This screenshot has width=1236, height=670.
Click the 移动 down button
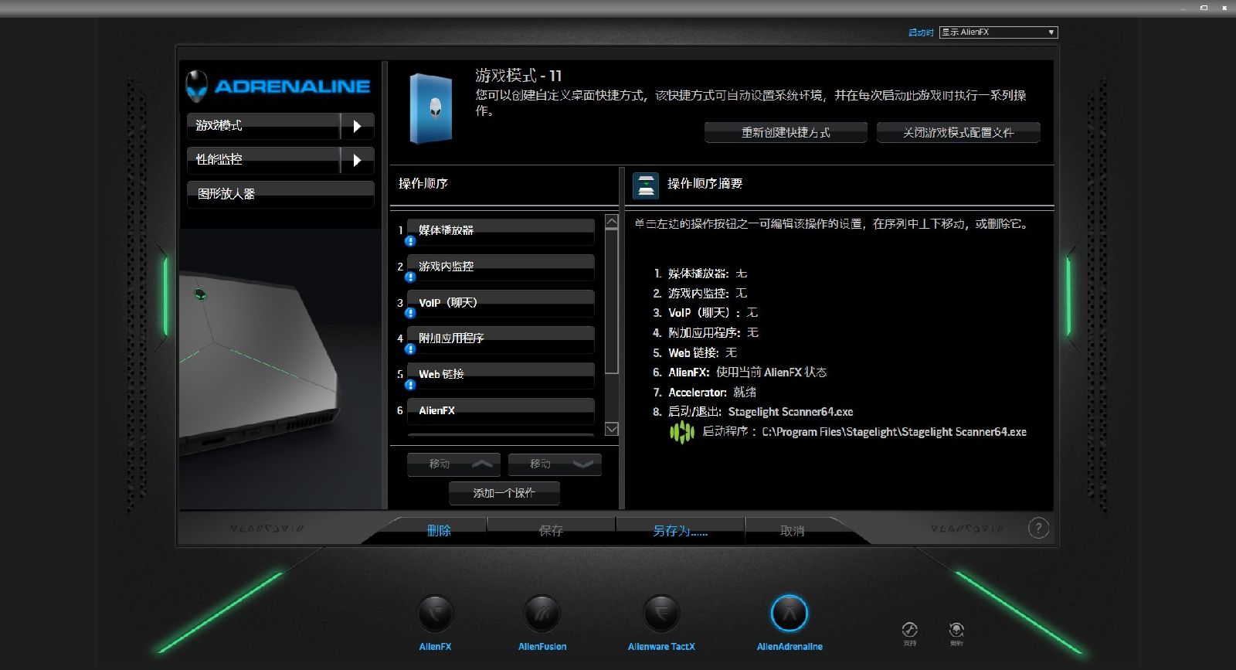555,464
